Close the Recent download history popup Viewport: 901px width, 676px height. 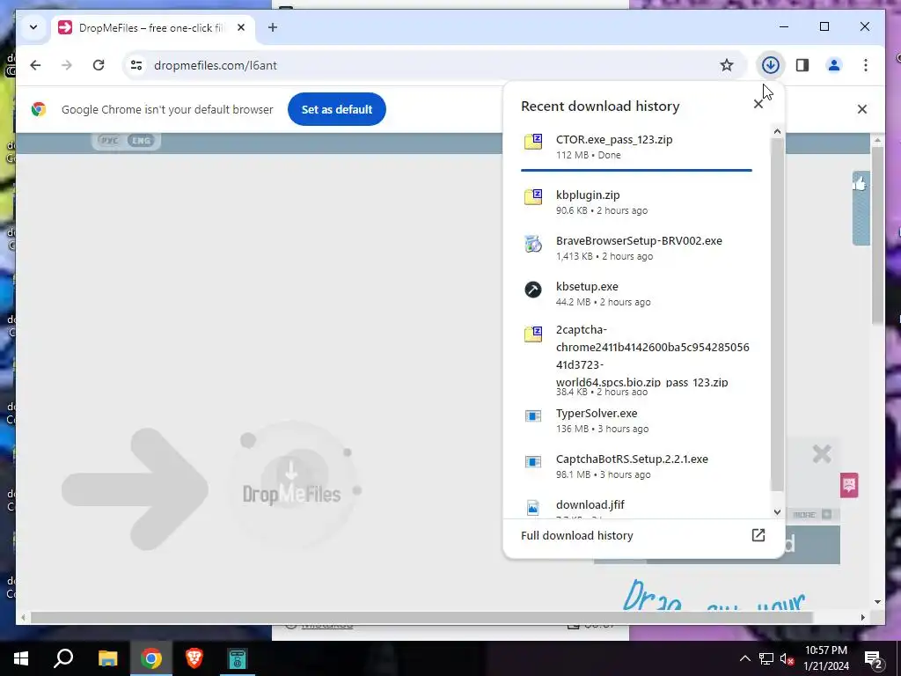[758, 104]
